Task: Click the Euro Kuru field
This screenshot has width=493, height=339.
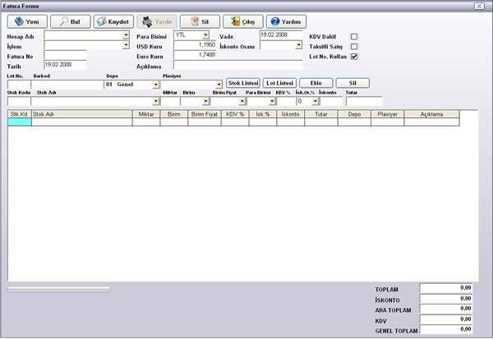Action: click(x=195, y=55)
